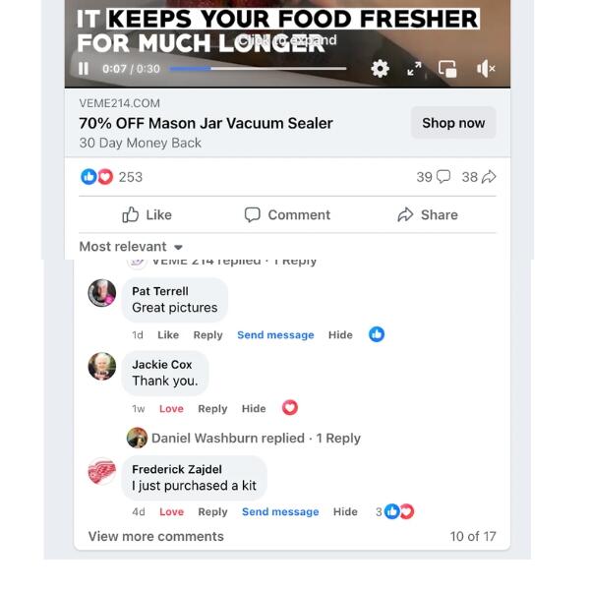This screenshot has width=590, height=590.
Task: Share the Mason Jar post
Action: click(428, 214)
